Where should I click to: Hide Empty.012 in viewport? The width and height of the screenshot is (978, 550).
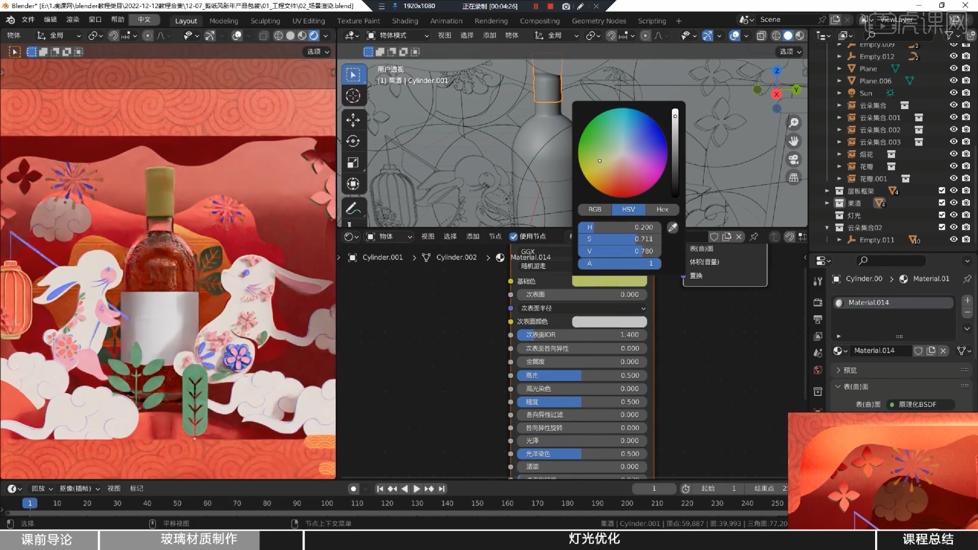[x=954, y=56]
